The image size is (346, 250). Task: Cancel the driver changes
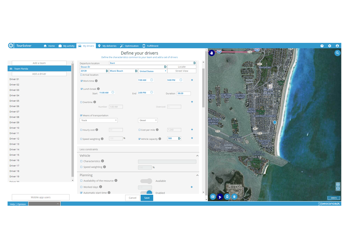coord(133,197)
